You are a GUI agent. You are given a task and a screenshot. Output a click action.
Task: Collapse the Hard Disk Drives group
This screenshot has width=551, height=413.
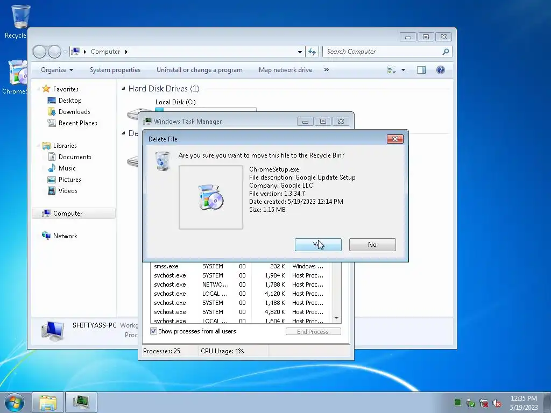coord(123,89)
